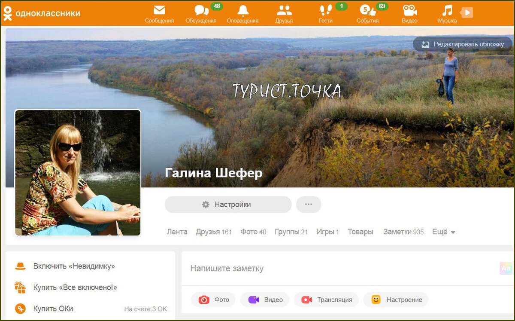This screenshot has height=321, width=515.
Task: Open the three-dot options next to Настройки
Action: click(x=309, y=204)
